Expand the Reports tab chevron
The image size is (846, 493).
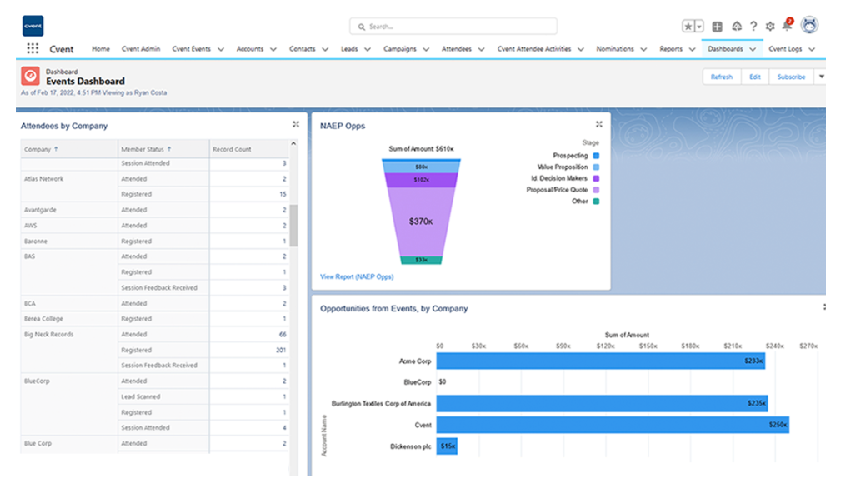tap(692, 49)
